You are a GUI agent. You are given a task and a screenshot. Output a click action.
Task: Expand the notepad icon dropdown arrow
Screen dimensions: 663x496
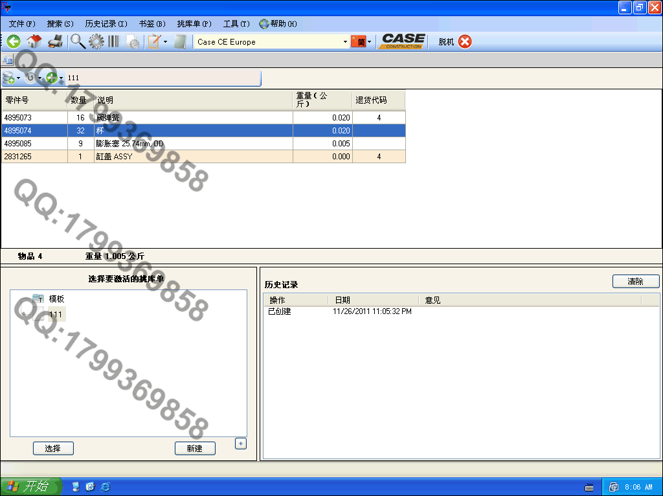click(x=165, y=42)
